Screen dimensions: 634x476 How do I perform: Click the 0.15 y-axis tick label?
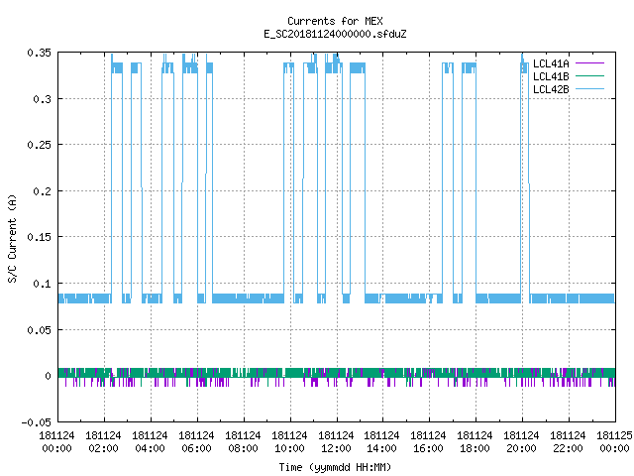(x=40, y=237)
